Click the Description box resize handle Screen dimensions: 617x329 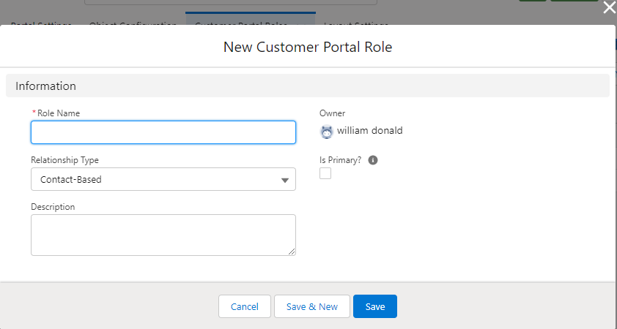coord(292,252)
